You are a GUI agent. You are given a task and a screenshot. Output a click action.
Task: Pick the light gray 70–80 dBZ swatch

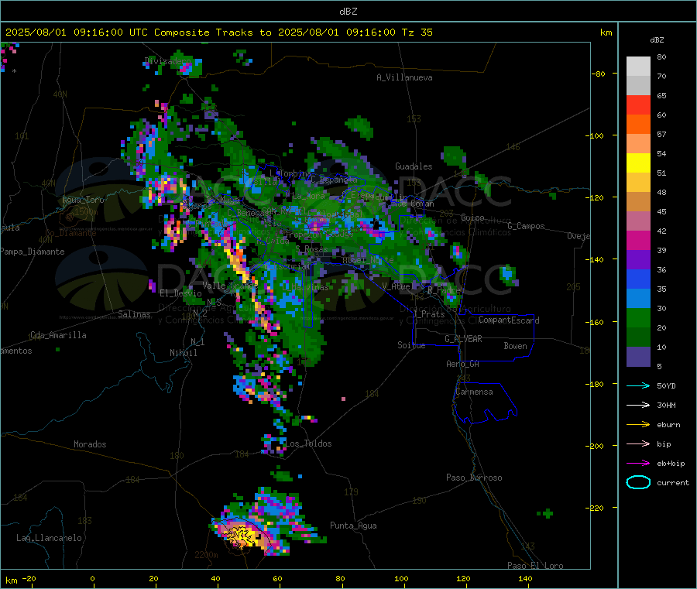(638, 67)
